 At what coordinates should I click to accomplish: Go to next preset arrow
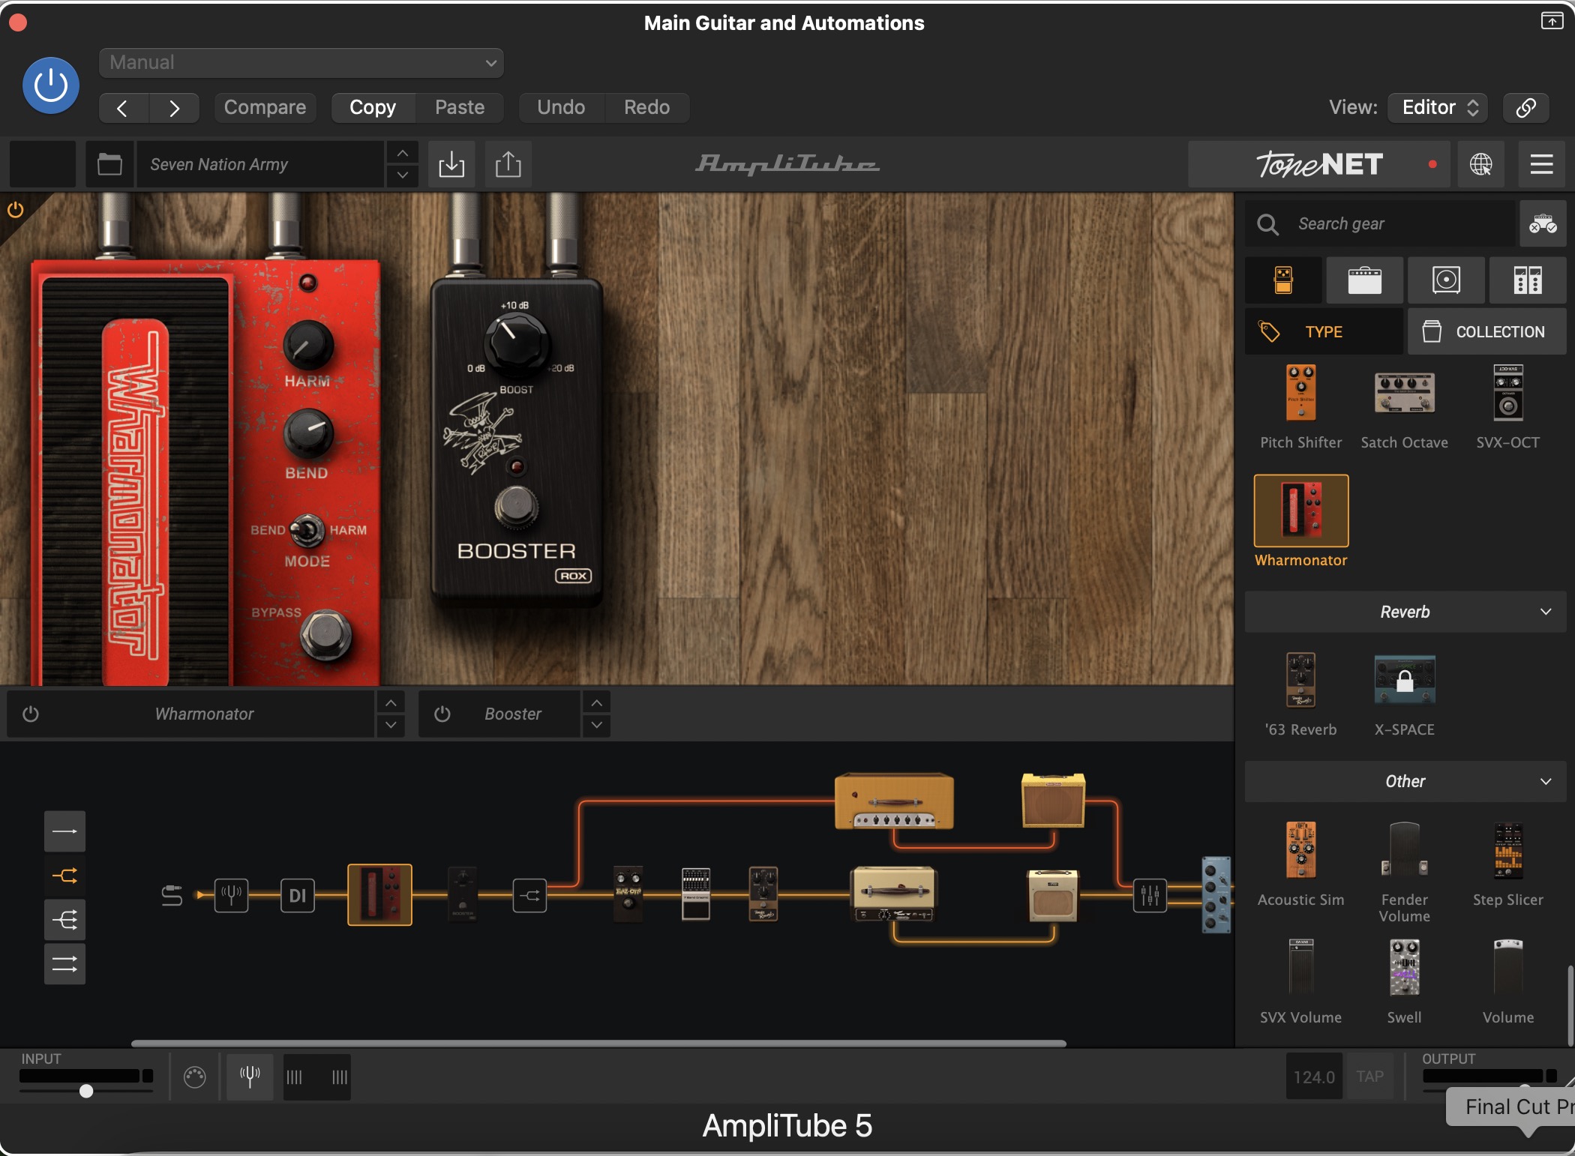click(x=174, y=108)
